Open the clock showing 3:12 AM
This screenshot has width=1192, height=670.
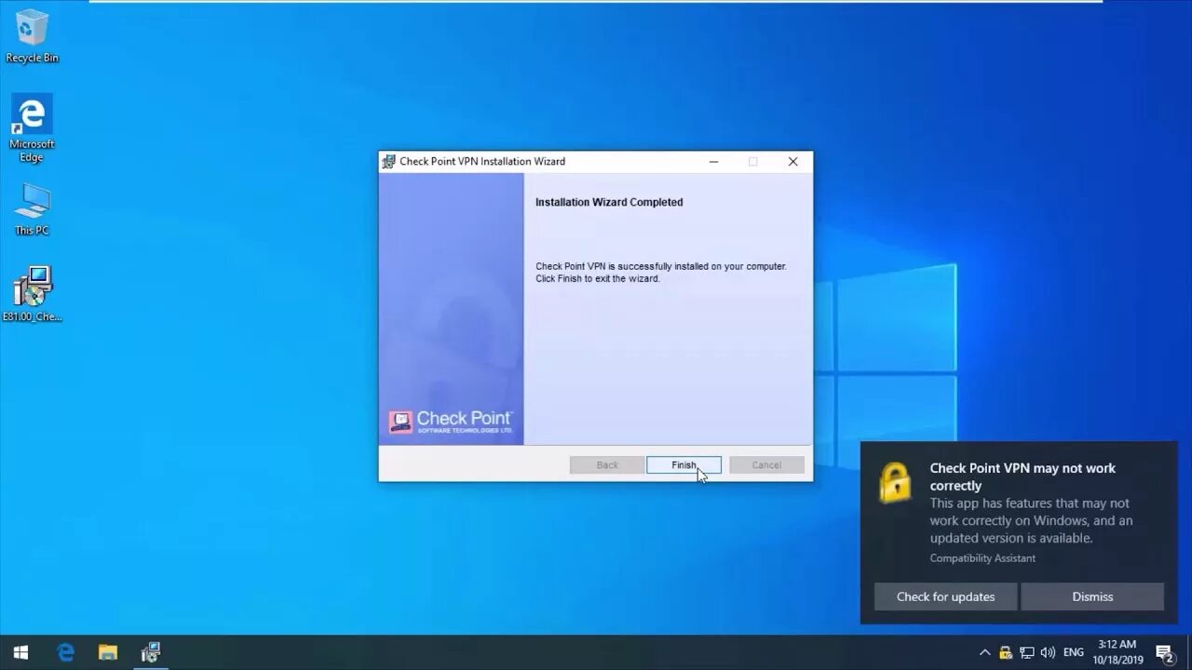[x=1117, y=652]
